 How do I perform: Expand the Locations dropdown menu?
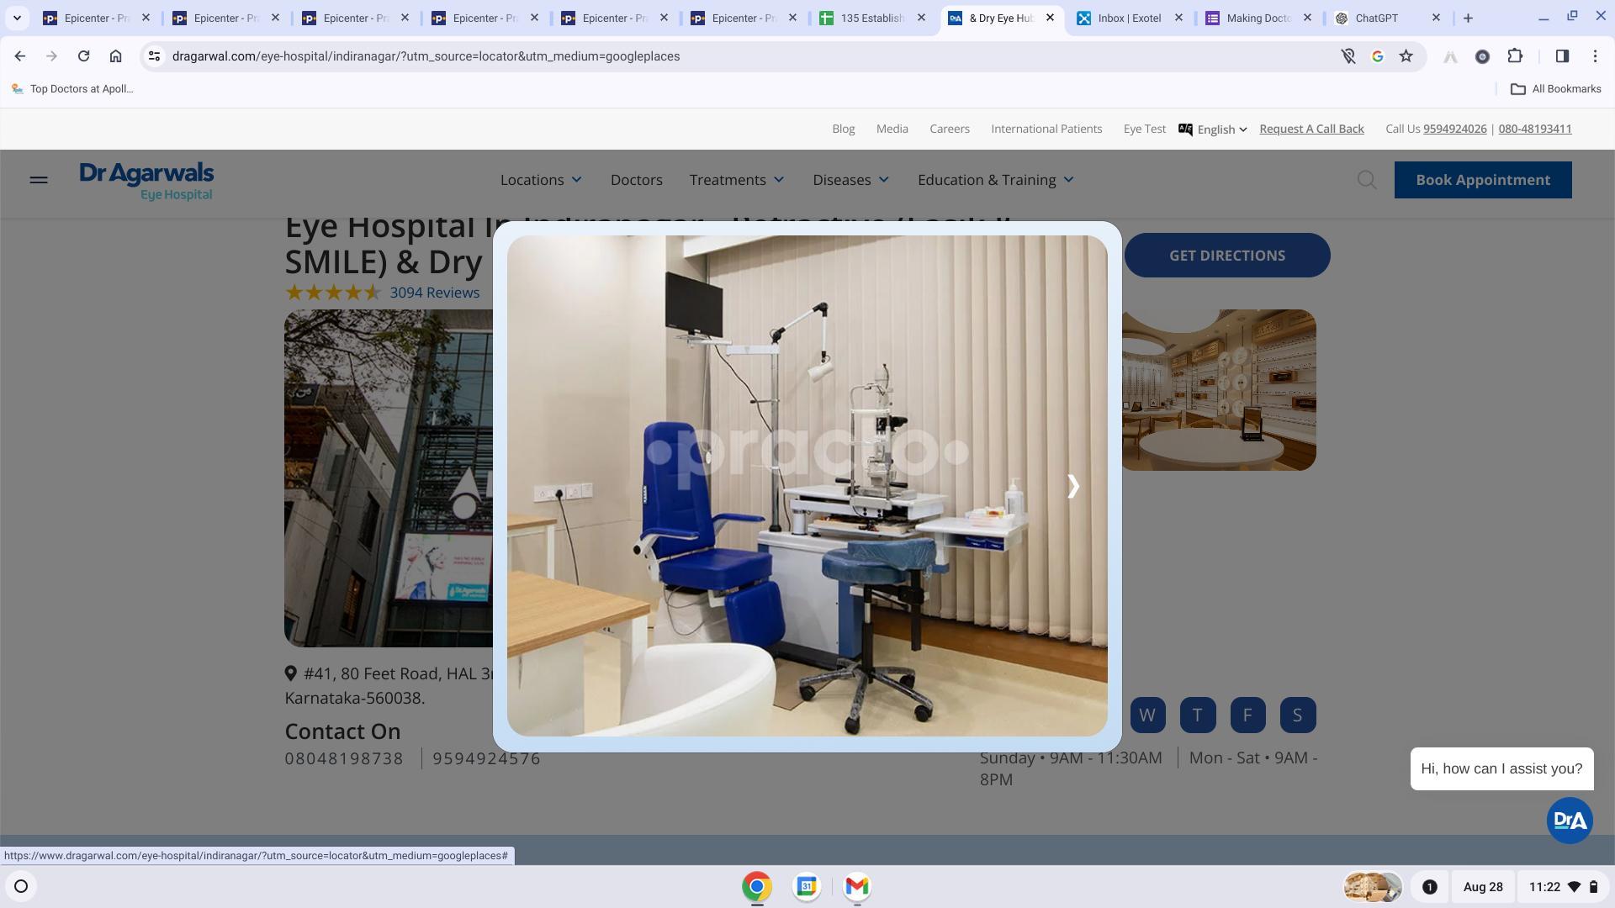click(541, 180)
